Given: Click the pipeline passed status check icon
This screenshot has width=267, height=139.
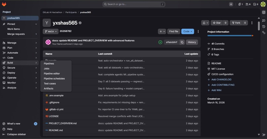Looking at the screenshot, I should pos(160,42).
